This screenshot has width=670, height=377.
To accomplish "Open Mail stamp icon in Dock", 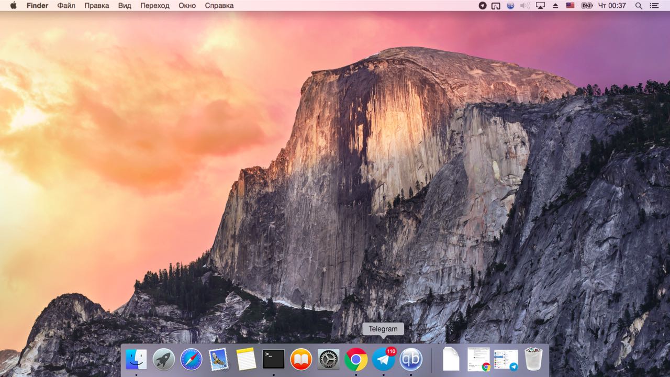I will click(x=218, y=359).
